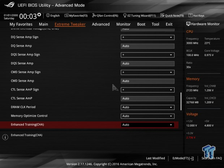Click the info icon beside help text
This screenshot has height=168, width=224.
(5, 137)
